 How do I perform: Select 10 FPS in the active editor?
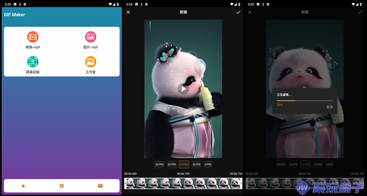(x=196, y=164)
